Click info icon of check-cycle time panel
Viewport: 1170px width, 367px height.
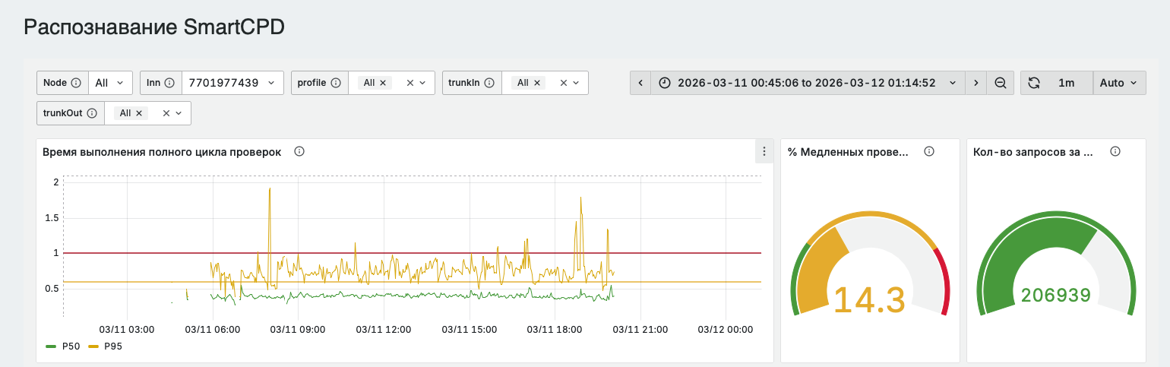[299, 151]
